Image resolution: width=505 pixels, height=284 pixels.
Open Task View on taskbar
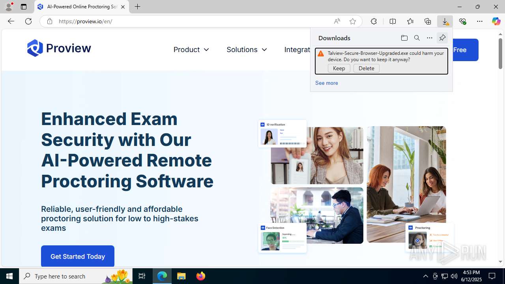coord(142,276)
